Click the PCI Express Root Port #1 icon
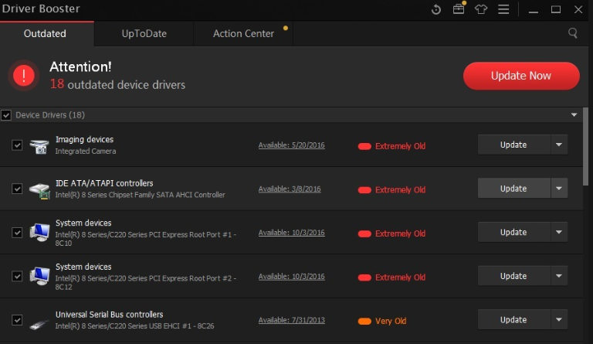 point(39,233)
